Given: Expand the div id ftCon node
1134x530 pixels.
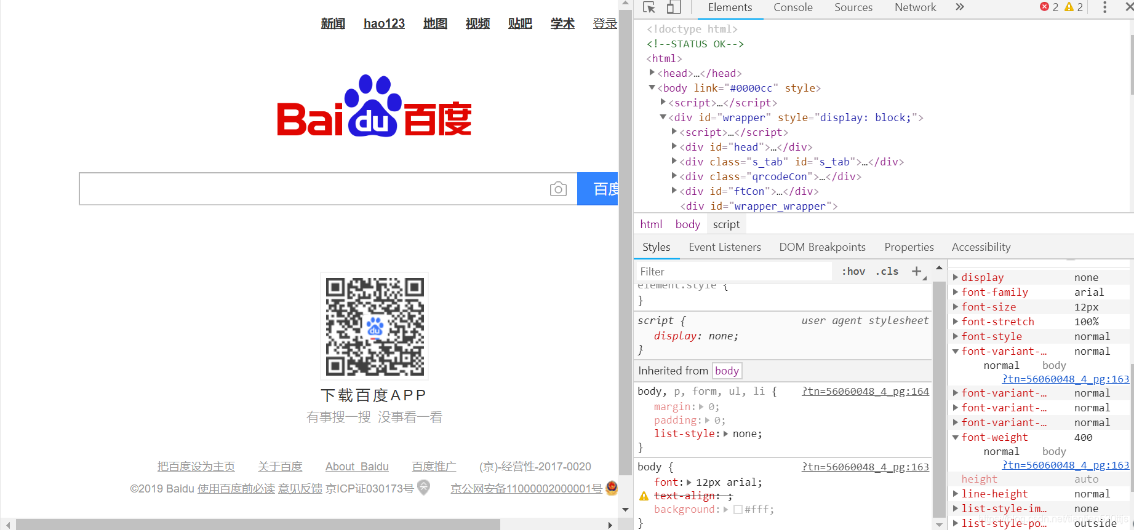Looking at the screenshot, I should pos(674,191).
